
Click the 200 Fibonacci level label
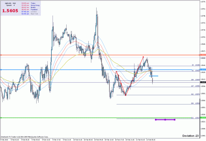(x=196, y=103)
